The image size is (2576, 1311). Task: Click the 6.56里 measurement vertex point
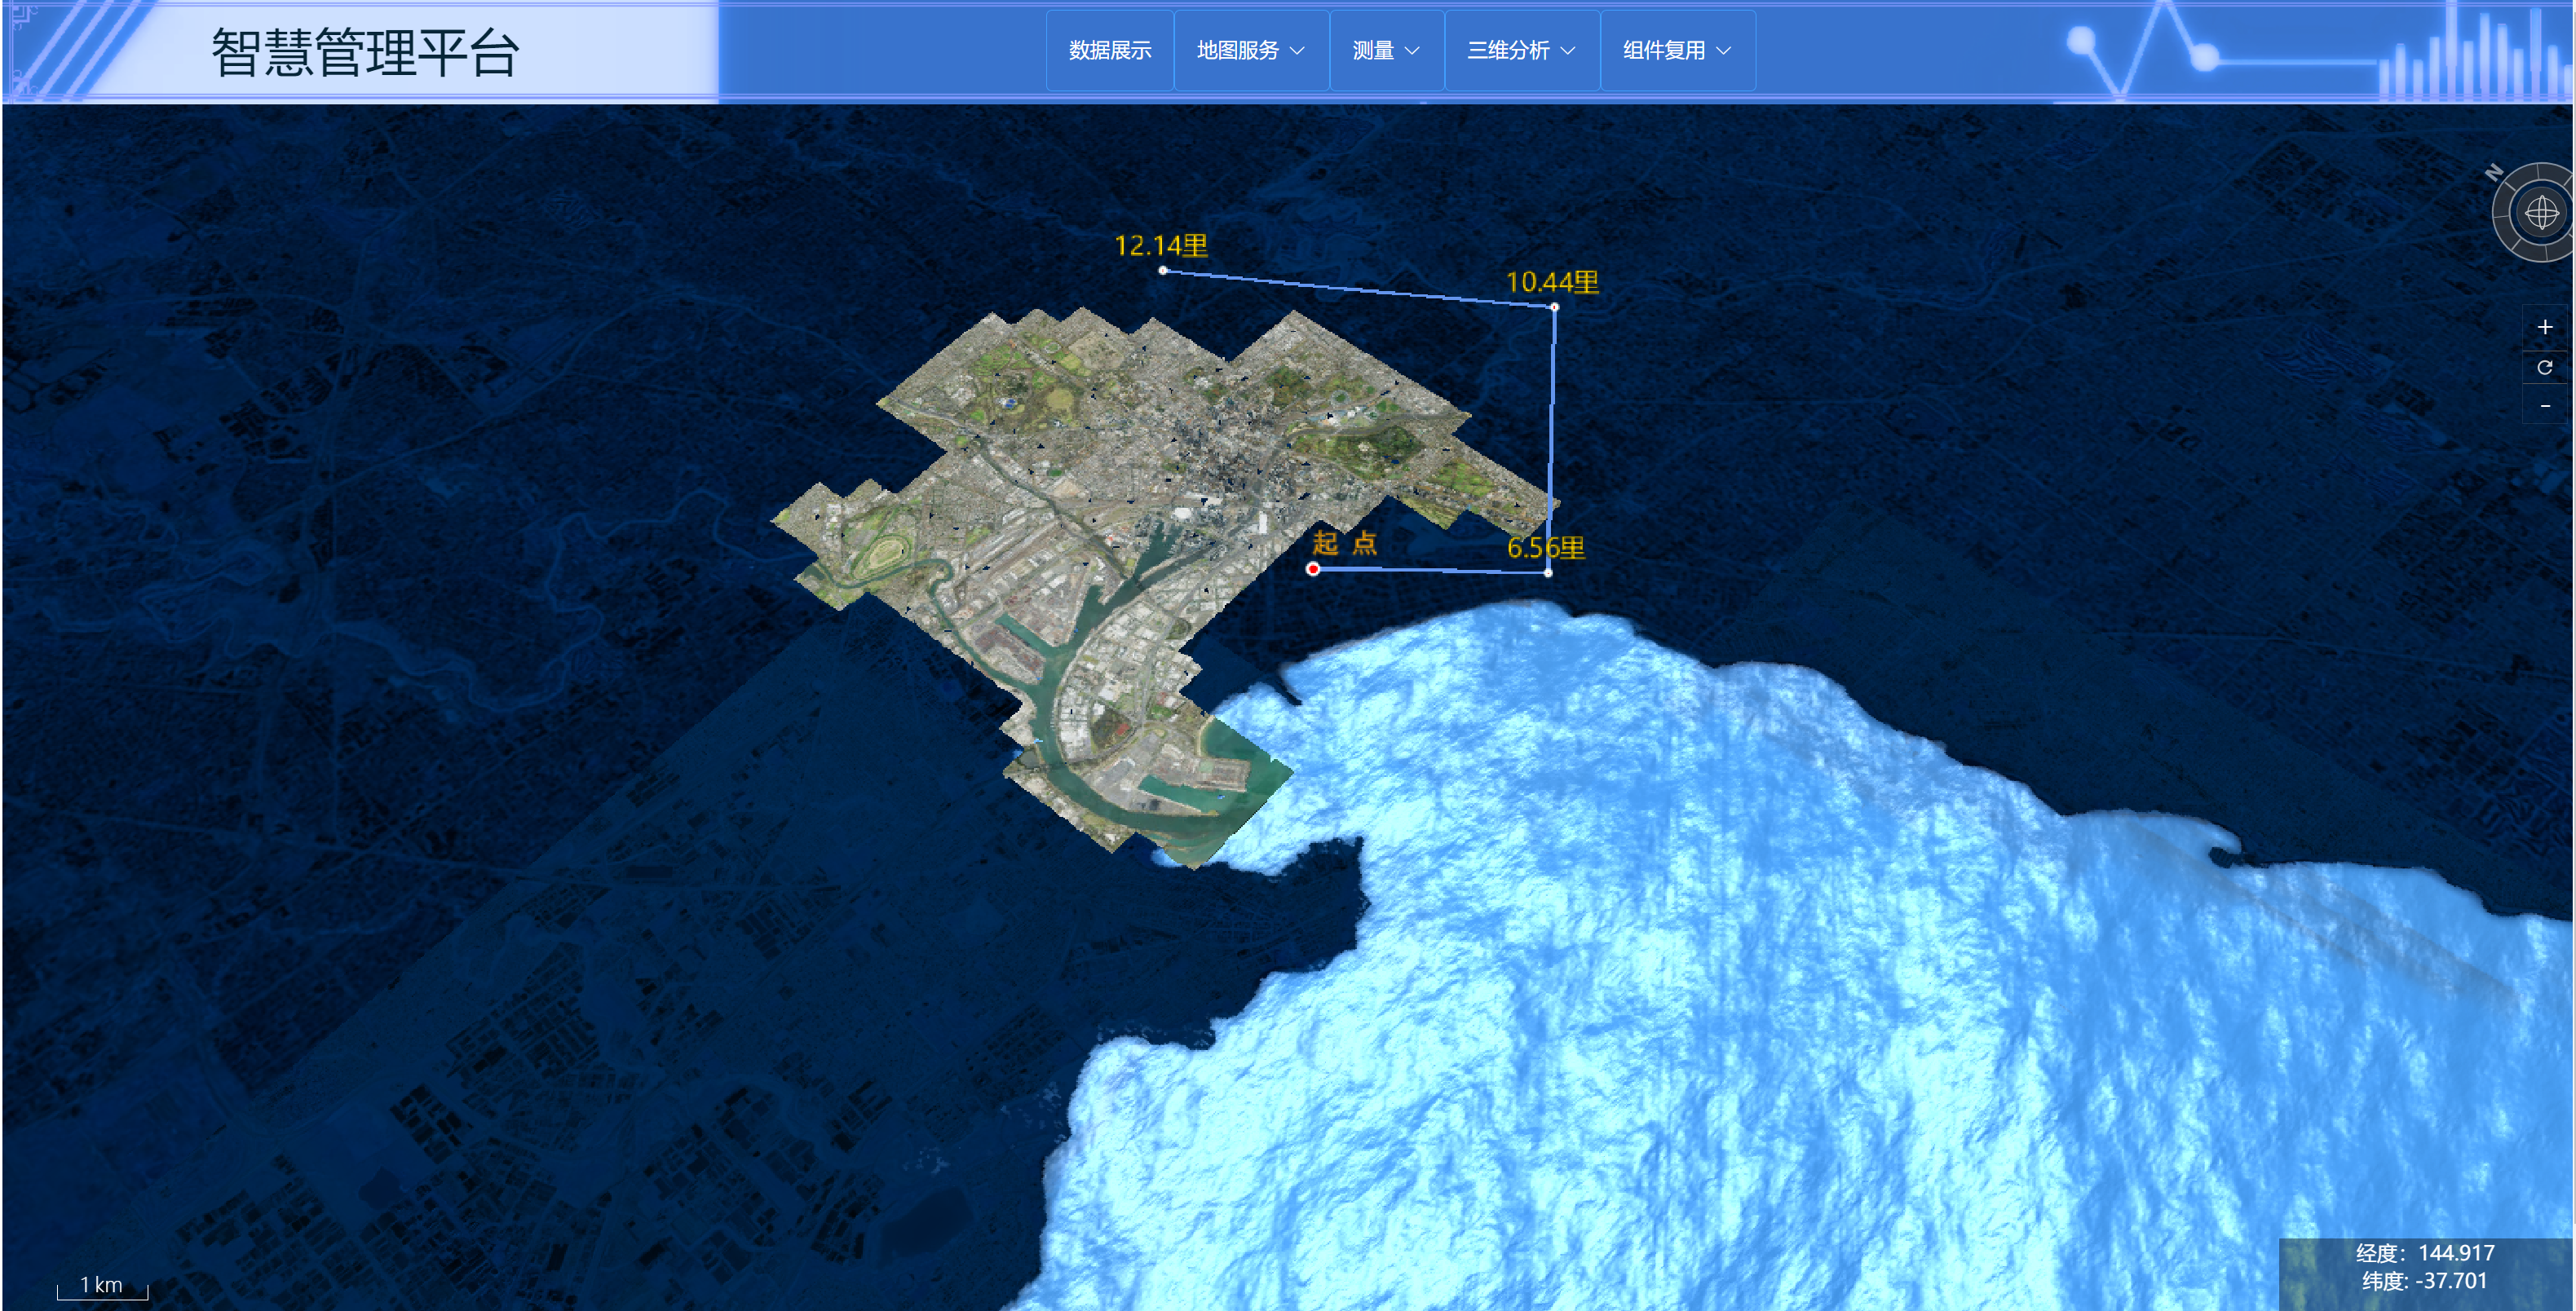(x=1548, y=573)
